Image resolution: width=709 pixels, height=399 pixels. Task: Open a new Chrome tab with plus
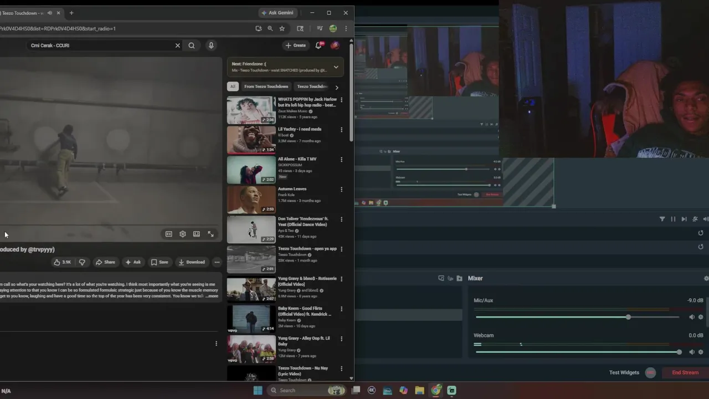71,13
